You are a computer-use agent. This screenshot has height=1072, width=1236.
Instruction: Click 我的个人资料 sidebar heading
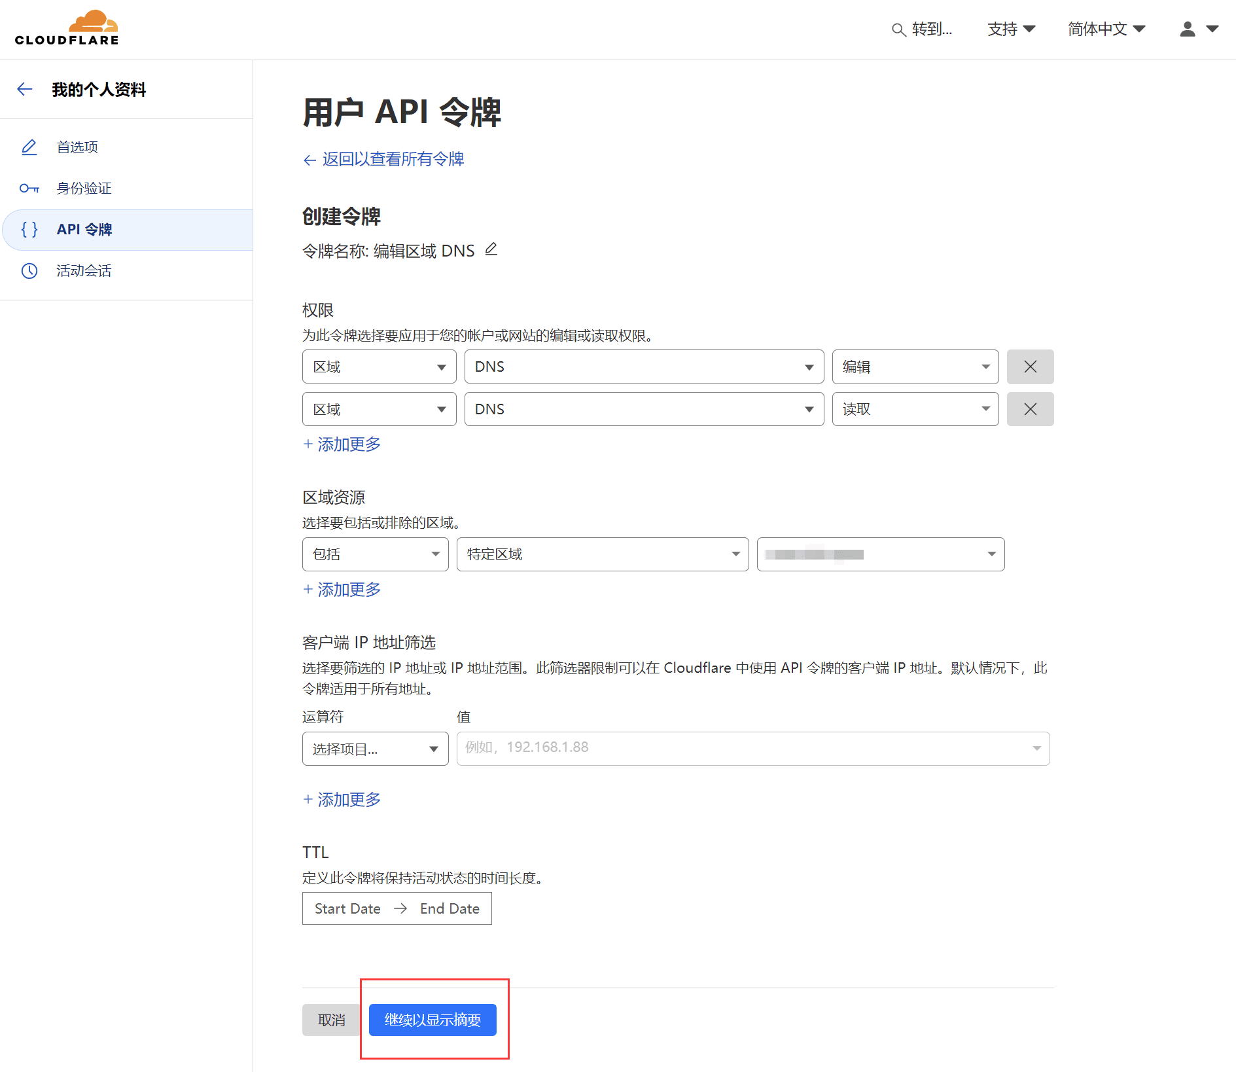pos(99,90)
